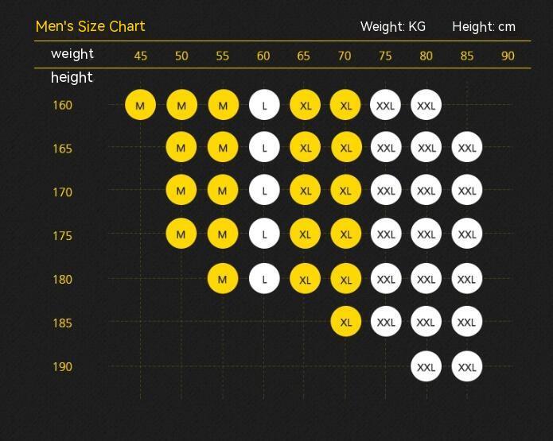Select the L badge in the 170 cm row
Viewport: 553px width, 441px height.
(x=264, y=191)
